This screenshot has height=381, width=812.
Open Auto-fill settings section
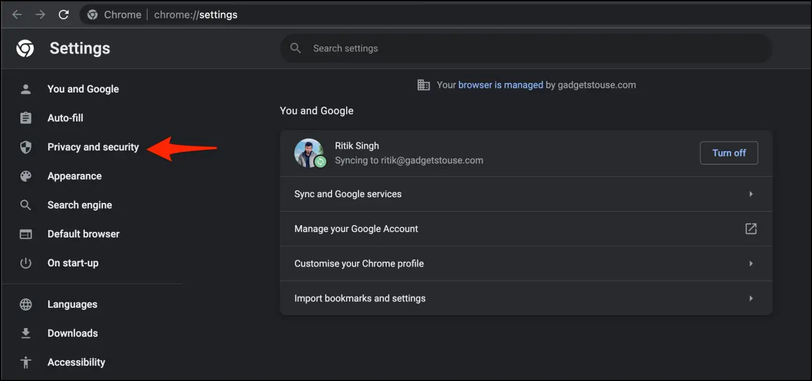click(65, 118)
